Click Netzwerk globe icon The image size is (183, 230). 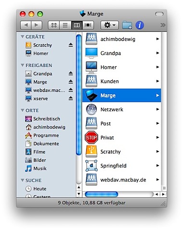click(x=91, y=109)
